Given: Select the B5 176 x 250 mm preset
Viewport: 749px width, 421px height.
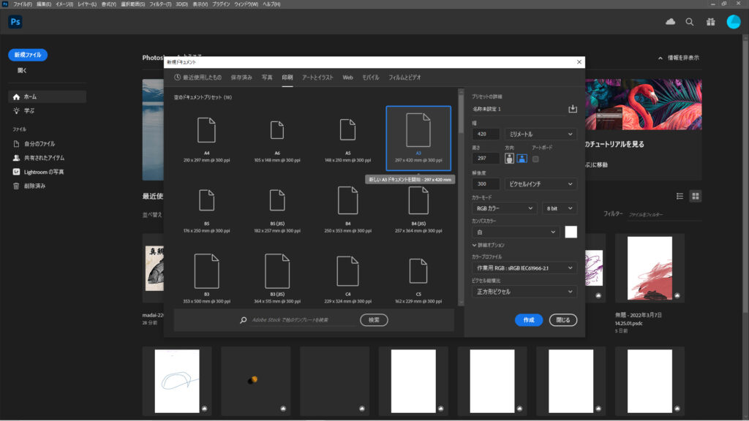Looking at the screenshot, I should (206, 209).
